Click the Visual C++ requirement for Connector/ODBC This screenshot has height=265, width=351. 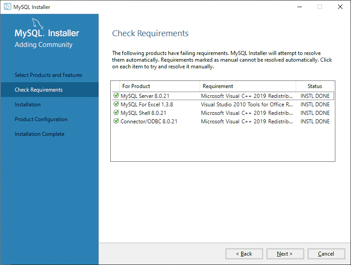point(247,122)
